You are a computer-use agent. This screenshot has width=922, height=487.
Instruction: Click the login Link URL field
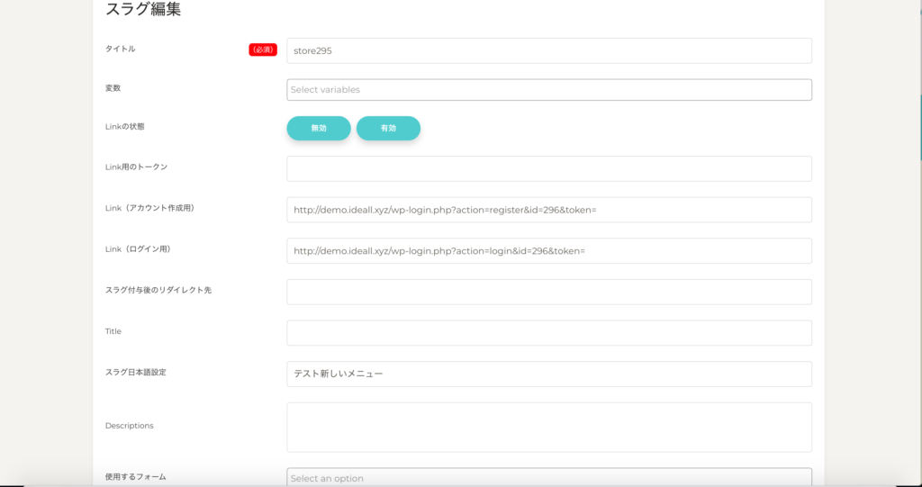pyautogui.click(x=548, y=251)
